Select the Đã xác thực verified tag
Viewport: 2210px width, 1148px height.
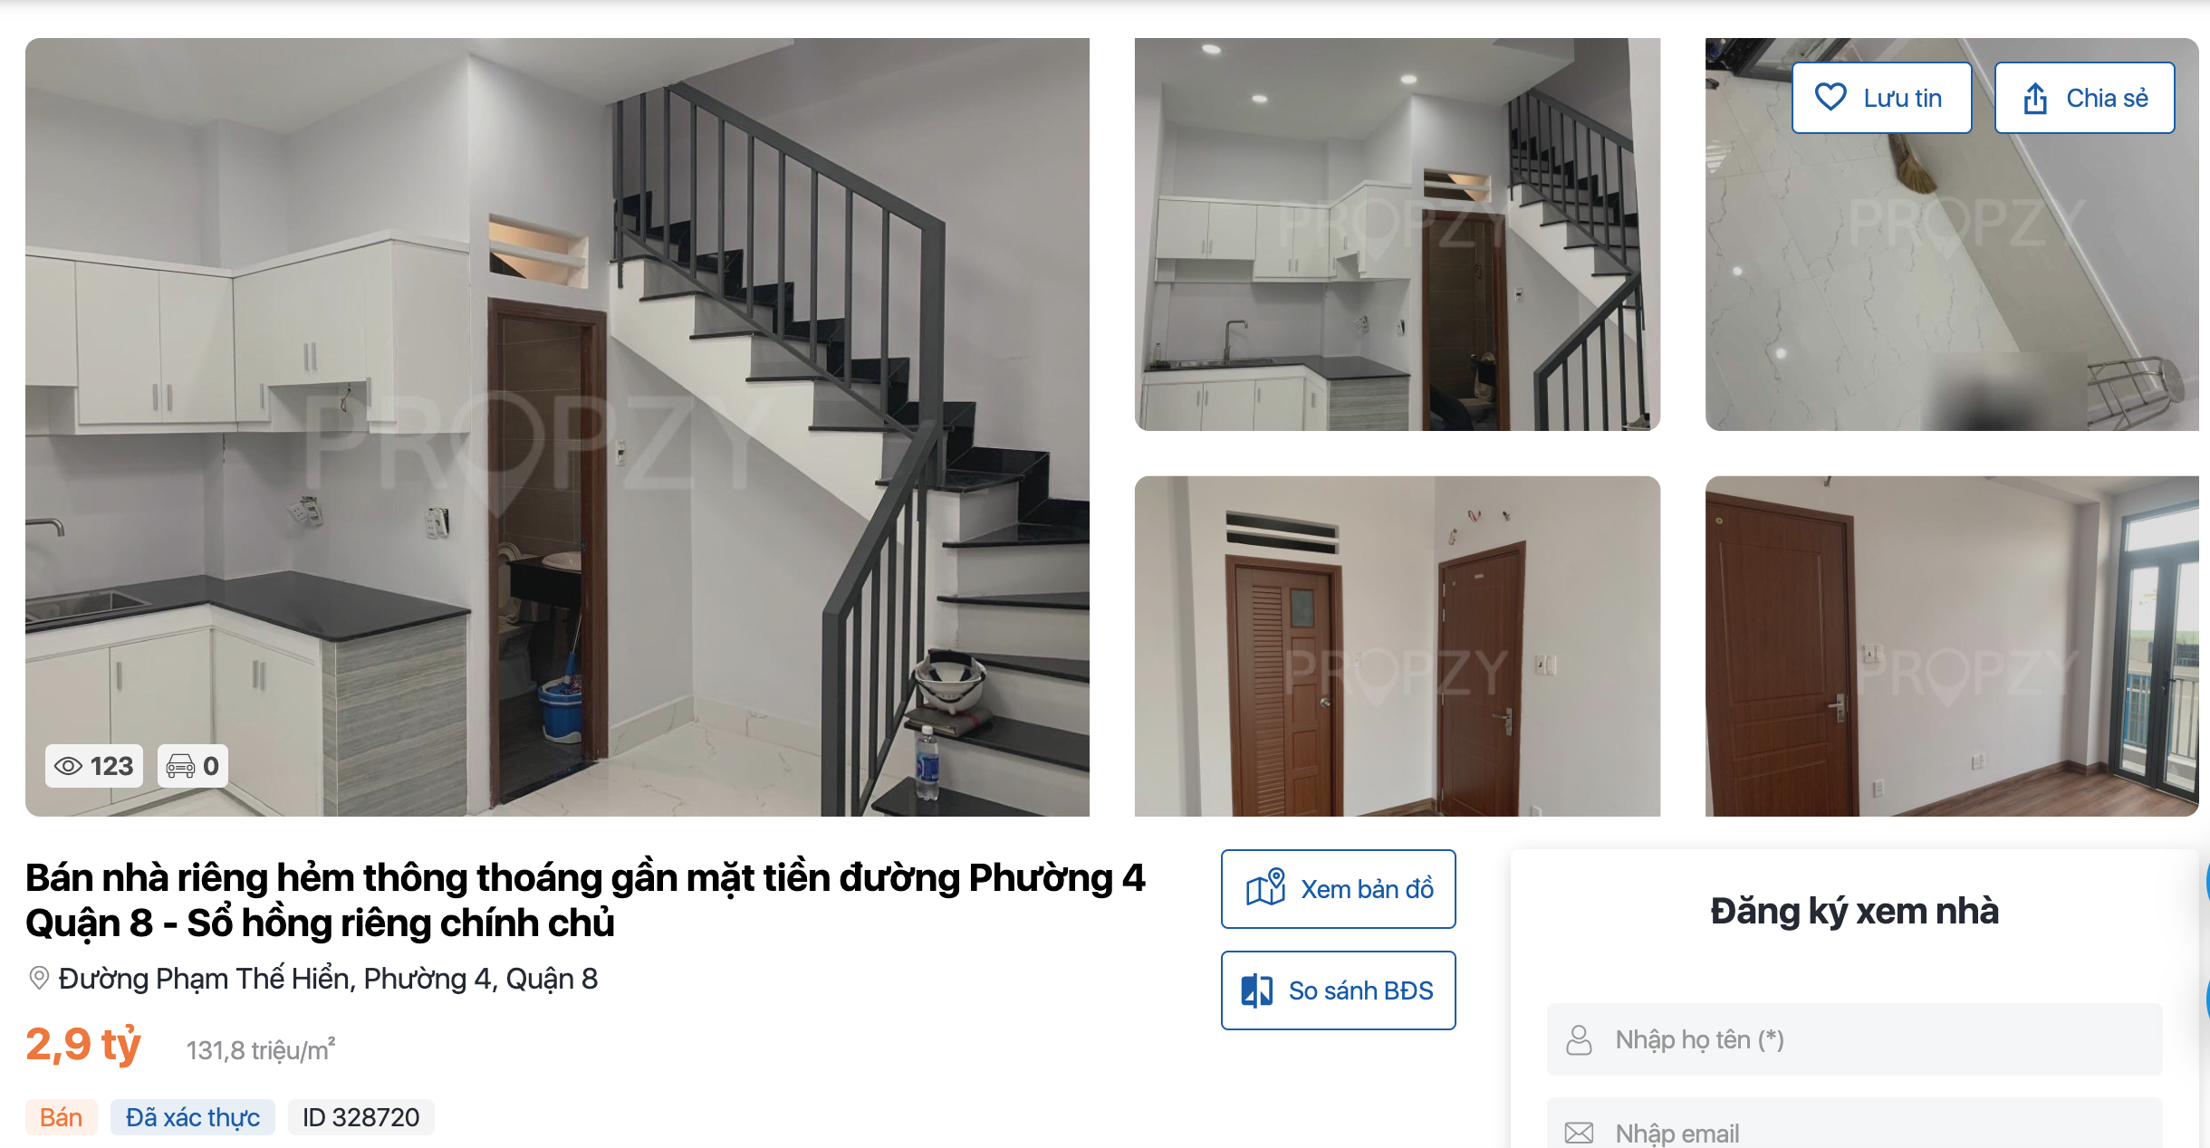click(193, 1117)
